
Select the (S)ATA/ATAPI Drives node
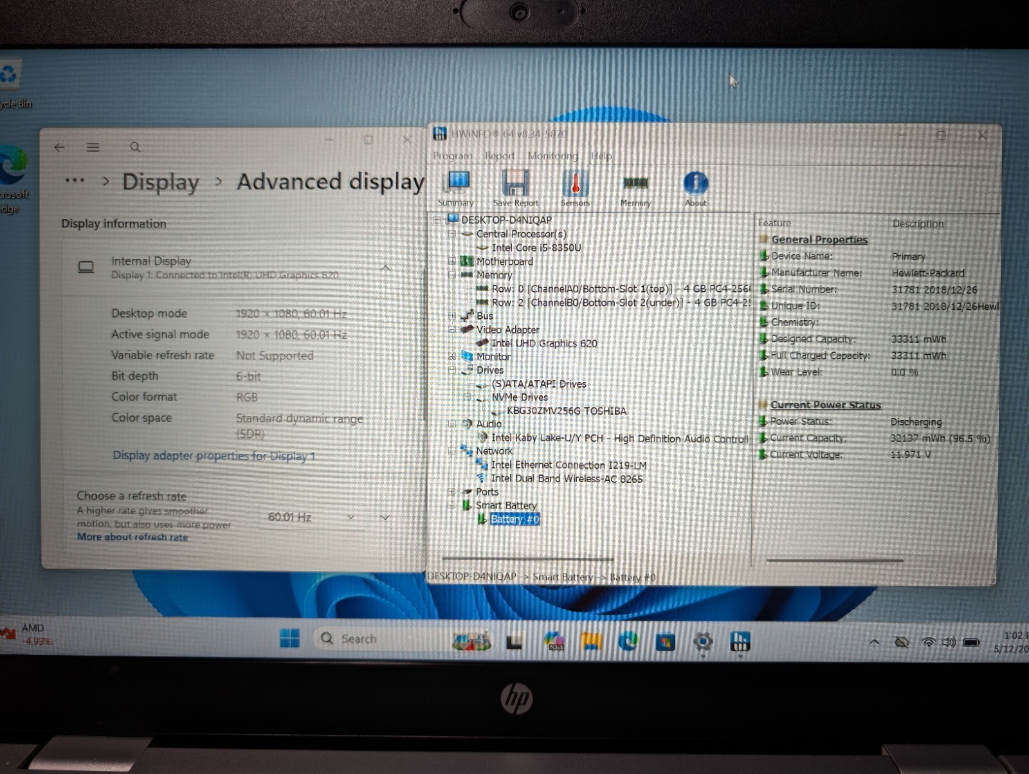pos(539,384)
